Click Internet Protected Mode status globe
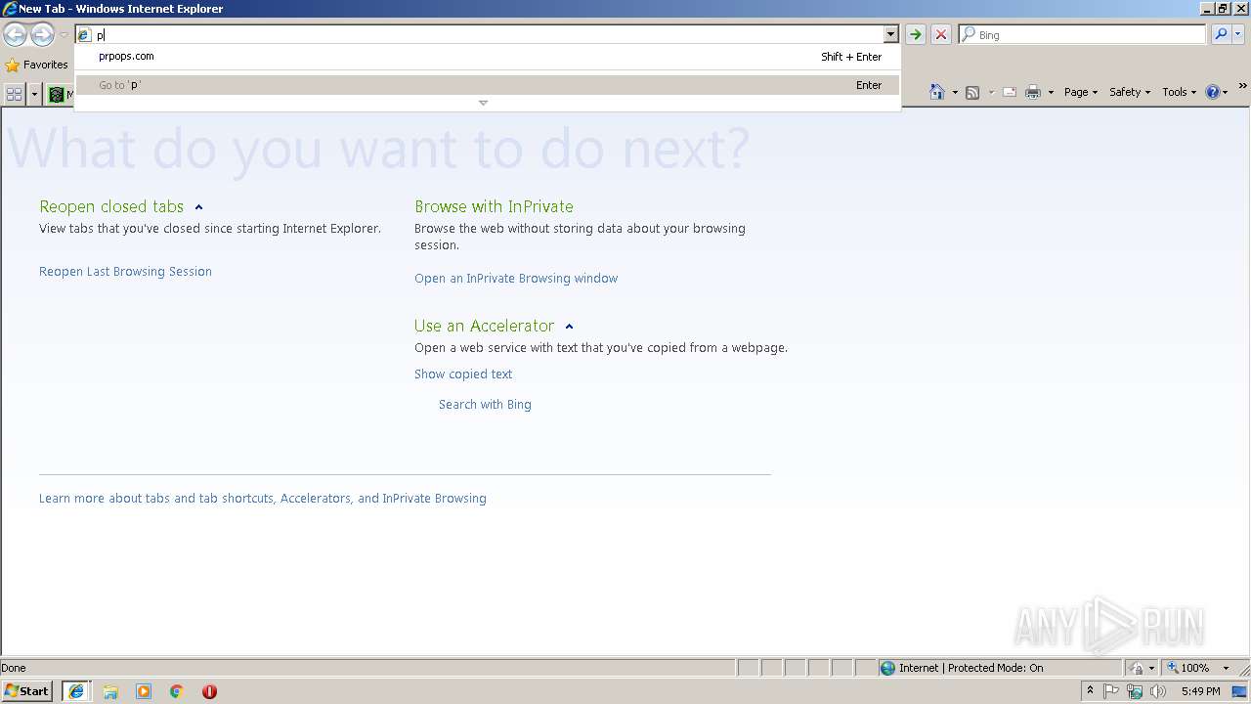 pos(887,668)
